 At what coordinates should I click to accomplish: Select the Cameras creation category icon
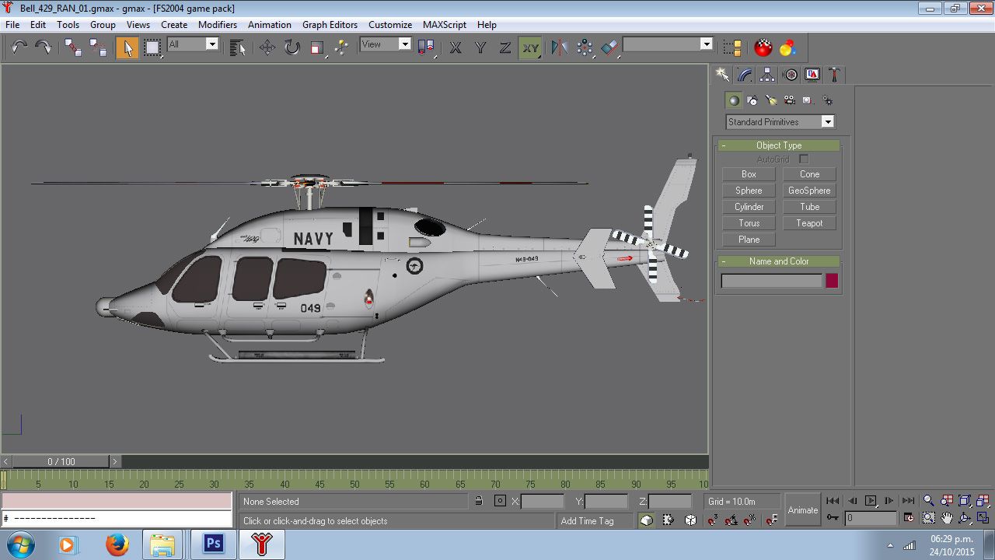tap(789, 100)
